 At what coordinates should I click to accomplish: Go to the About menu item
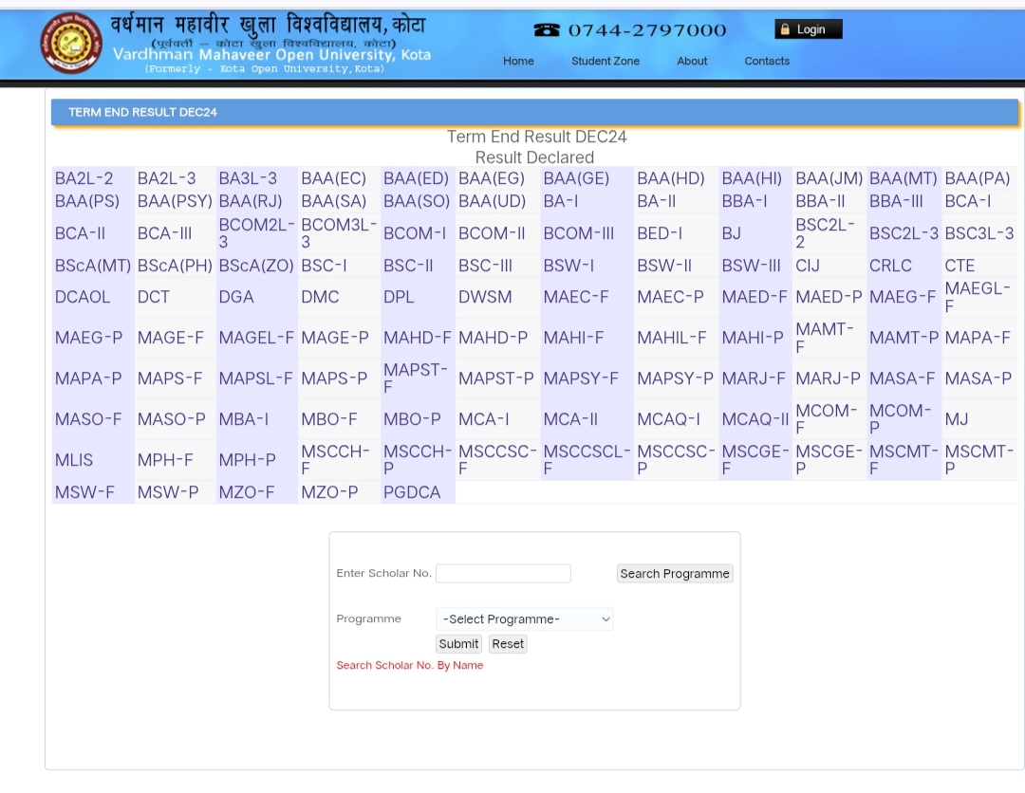click(692, 61)
